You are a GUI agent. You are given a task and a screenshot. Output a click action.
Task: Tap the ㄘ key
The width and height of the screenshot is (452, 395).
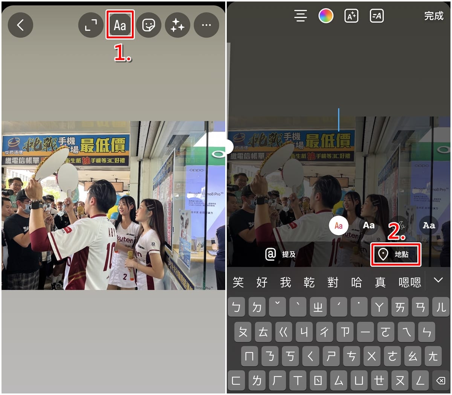[351, 356]
